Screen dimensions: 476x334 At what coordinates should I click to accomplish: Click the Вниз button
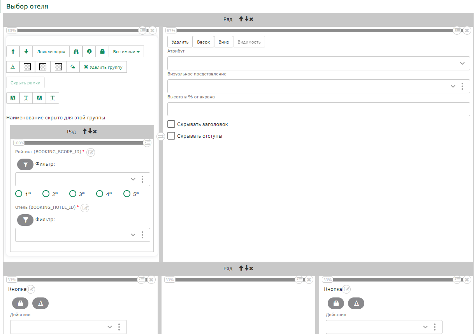click(224, 42)
